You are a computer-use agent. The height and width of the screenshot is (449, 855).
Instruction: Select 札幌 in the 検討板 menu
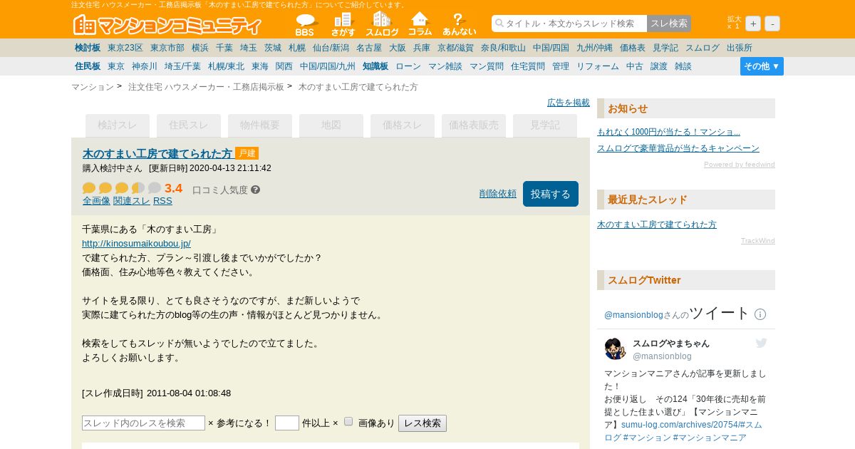click(x=297, y=48)
